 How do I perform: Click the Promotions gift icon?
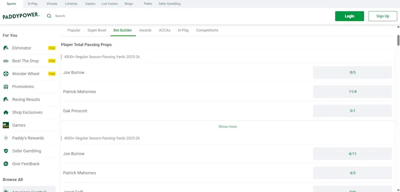click(5, 86)
